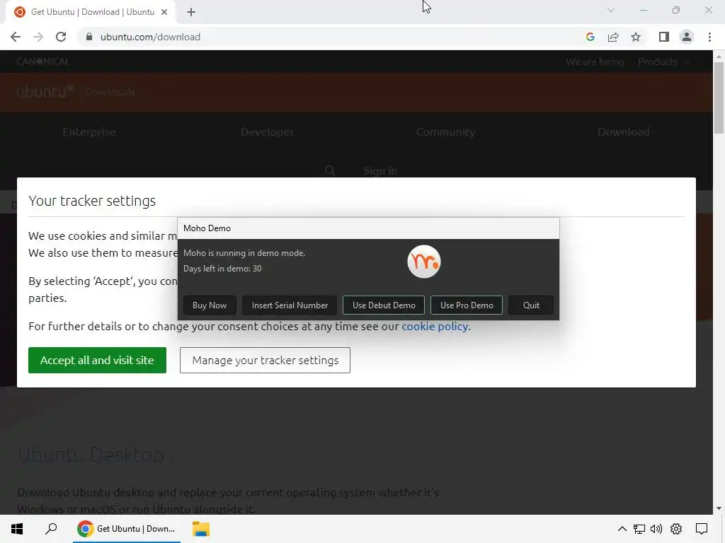Quit the Moho Demo dialog
The height and width of the screenshot is (543, 725).
531,305
